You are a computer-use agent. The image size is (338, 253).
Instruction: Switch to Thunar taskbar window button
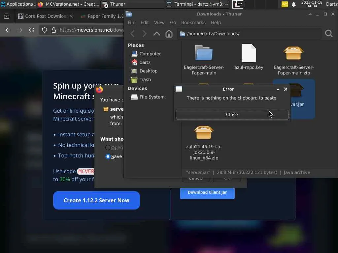click(x=133, y=4)
